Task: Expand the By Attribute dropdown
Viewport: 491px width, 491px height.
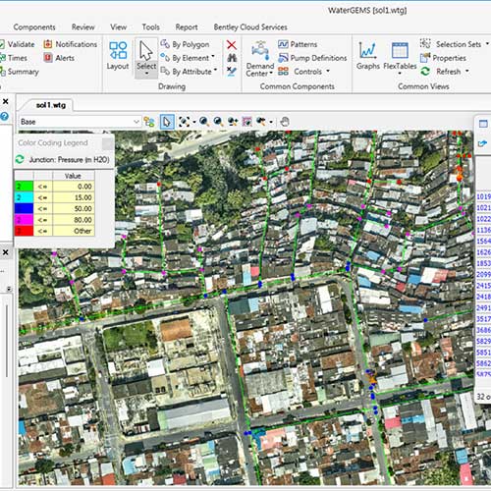Action: 216,70
